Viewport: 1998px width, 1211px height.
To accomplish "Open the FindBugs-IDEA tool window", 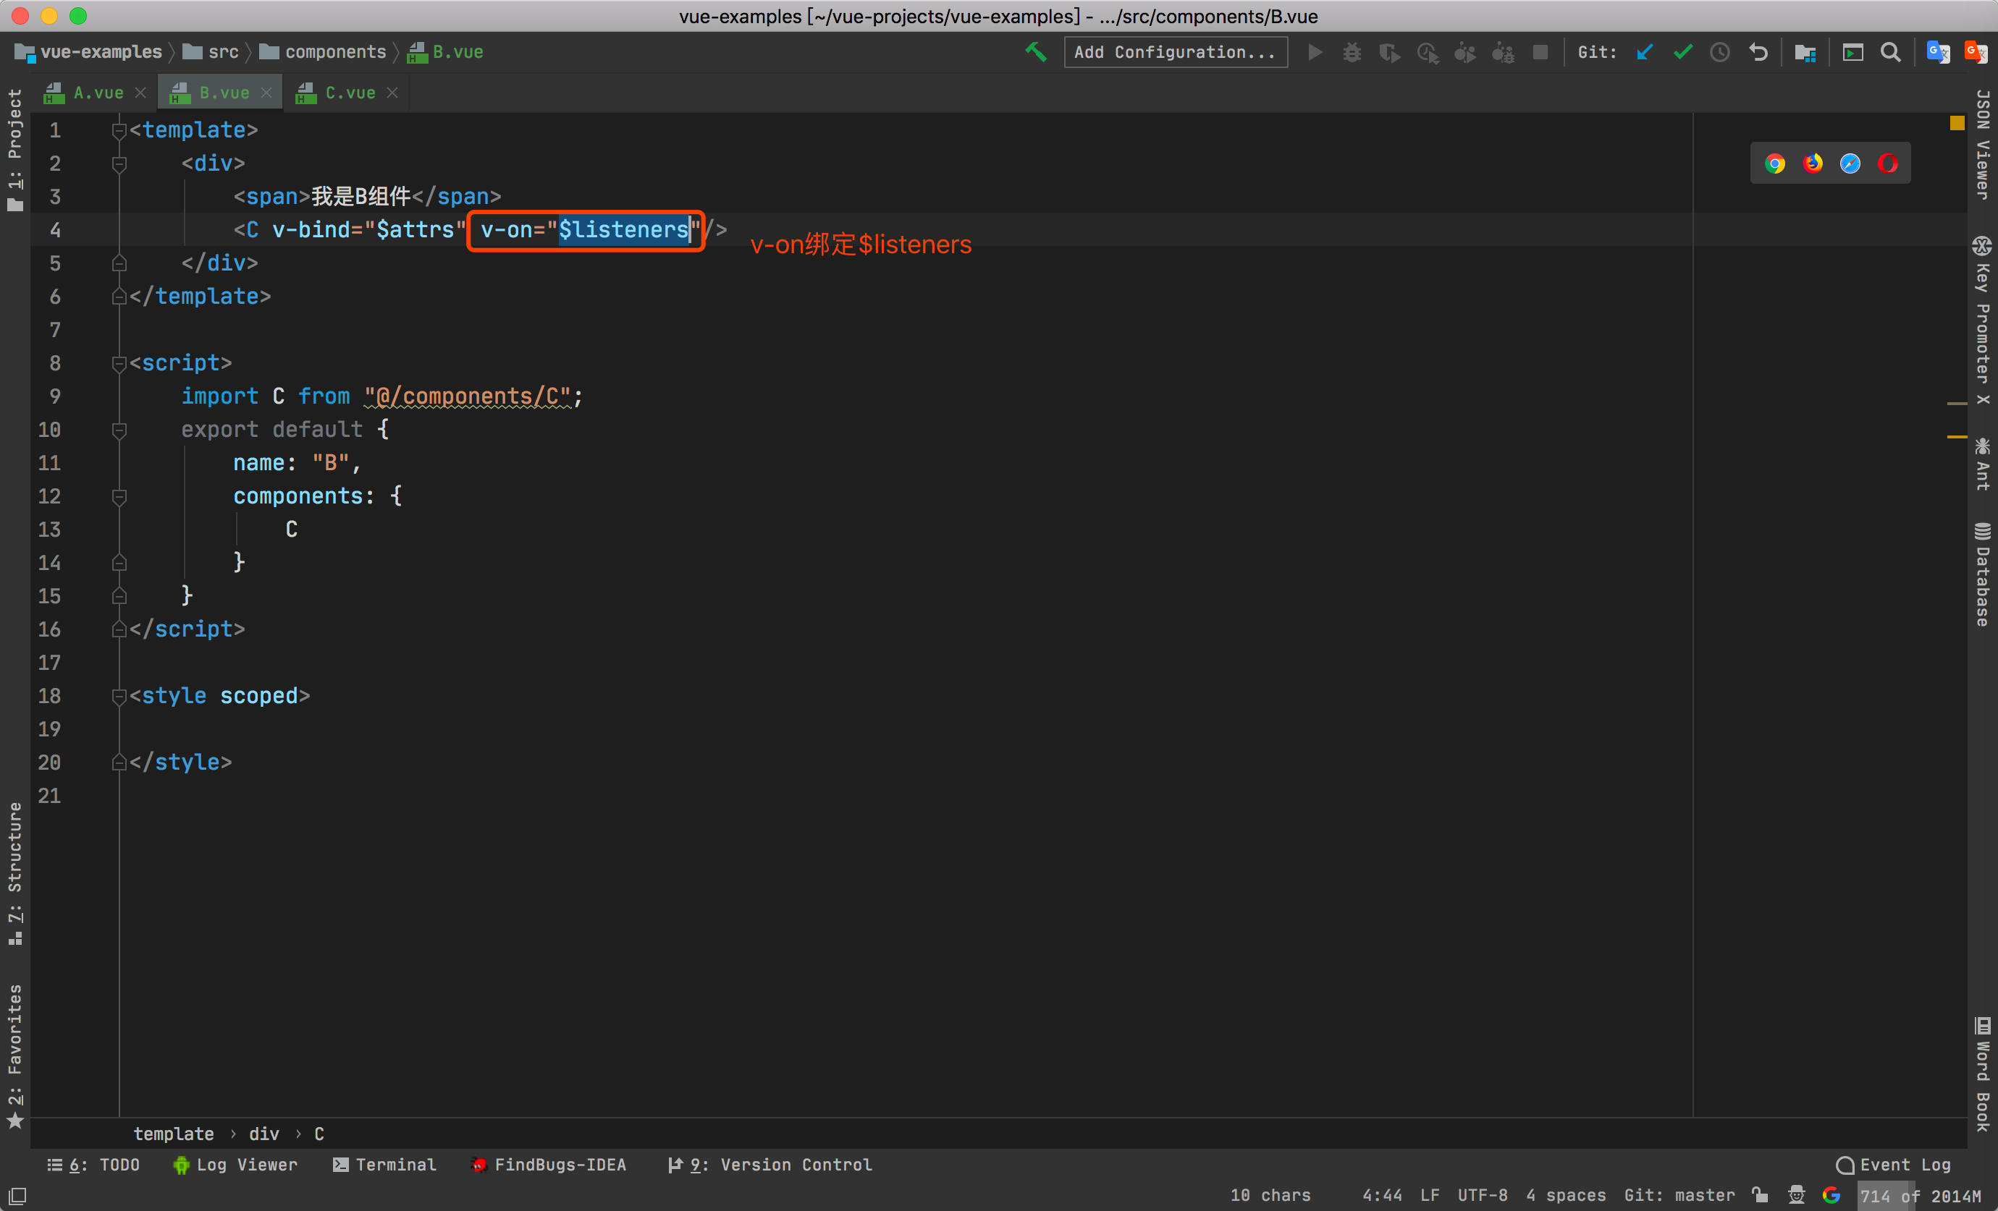I will [549, 1165].
